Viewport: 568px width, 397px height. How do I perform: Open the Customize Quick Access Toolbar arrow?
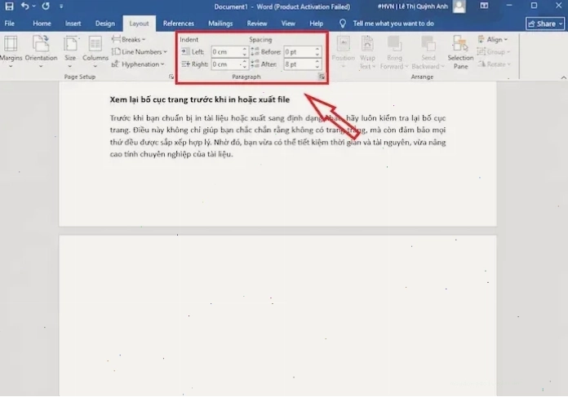(61, 7)
